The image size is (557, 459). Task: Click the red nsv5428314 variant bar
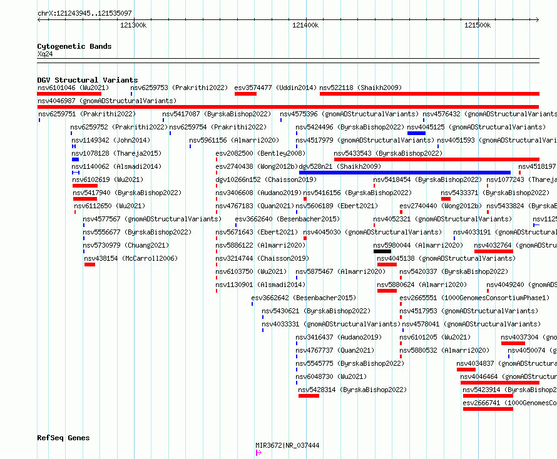[309, 396]
